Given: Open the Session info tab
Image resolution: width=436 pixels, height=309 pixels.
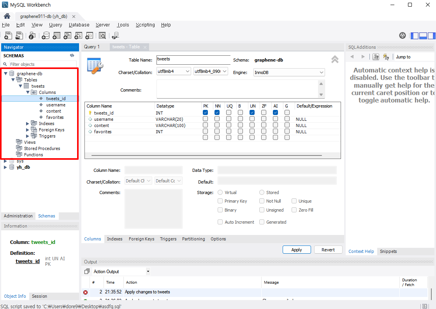Looking at the screenshot, I should pos(39,296).
